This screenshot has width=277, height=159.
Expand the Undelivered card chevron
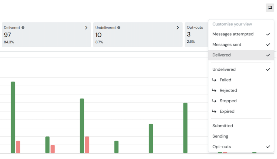(x=178, y=28)
